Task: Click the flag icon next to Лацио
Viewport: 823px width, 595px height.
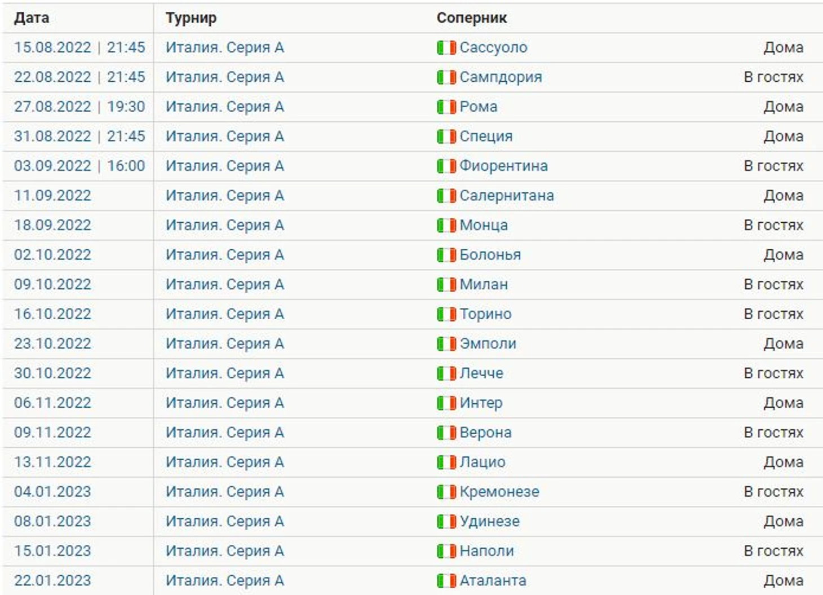Action: (446, 462)
